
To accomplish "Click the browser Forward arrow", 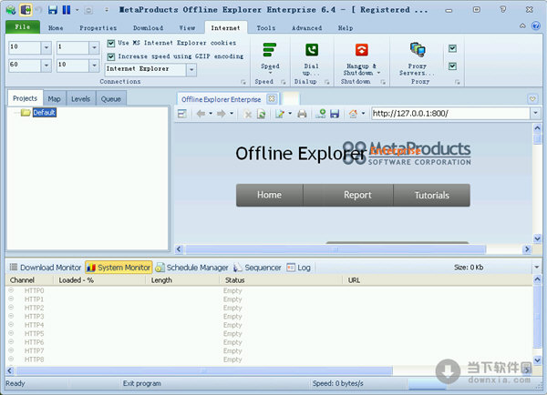I will 222,114.
